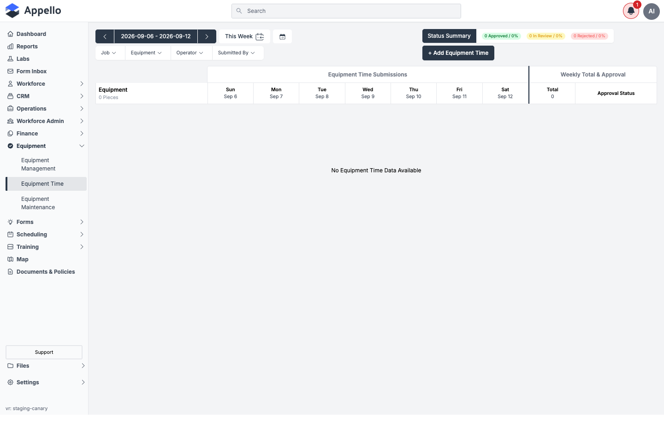Collapse the Equipment menu chevron
Image resolution: width=664 pixels, height=423 pixels.
pyautogui.click(x=82, y=146)
